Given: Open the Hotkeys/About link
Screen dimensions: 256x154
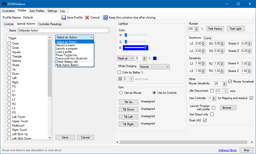Looking at the screenshot, I should [228, 150].
